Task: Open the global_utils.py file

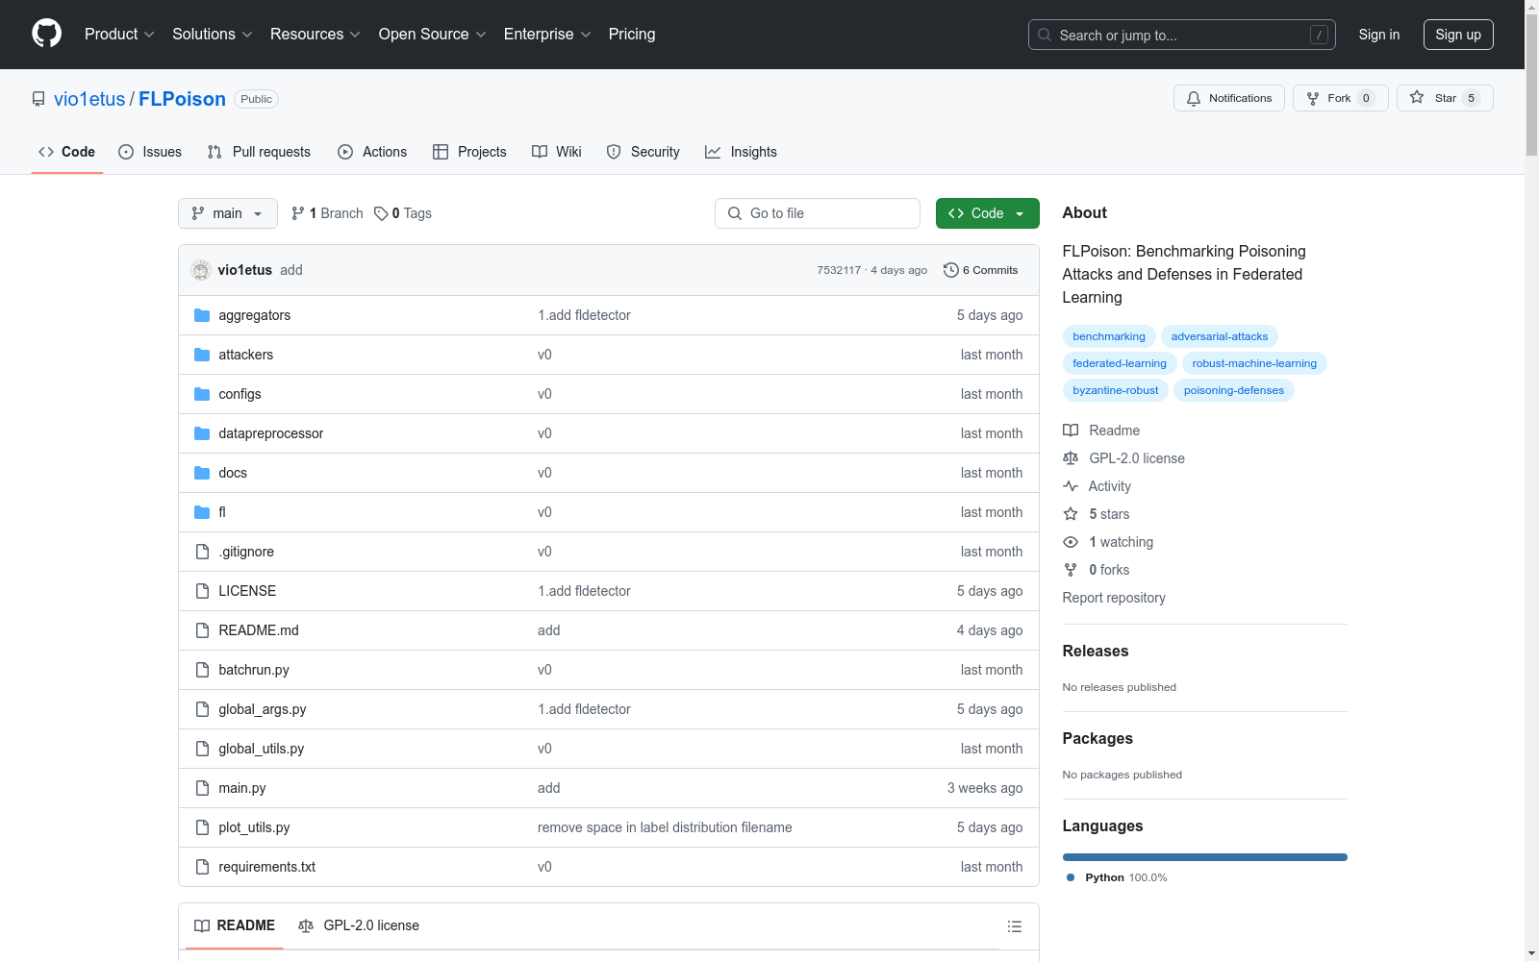Action: pyautogui.click(x=262, y=749)
